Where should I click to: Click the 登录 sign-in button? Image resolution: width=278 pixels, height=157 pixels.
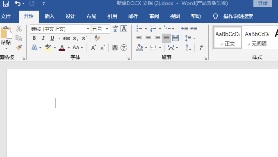262,3
